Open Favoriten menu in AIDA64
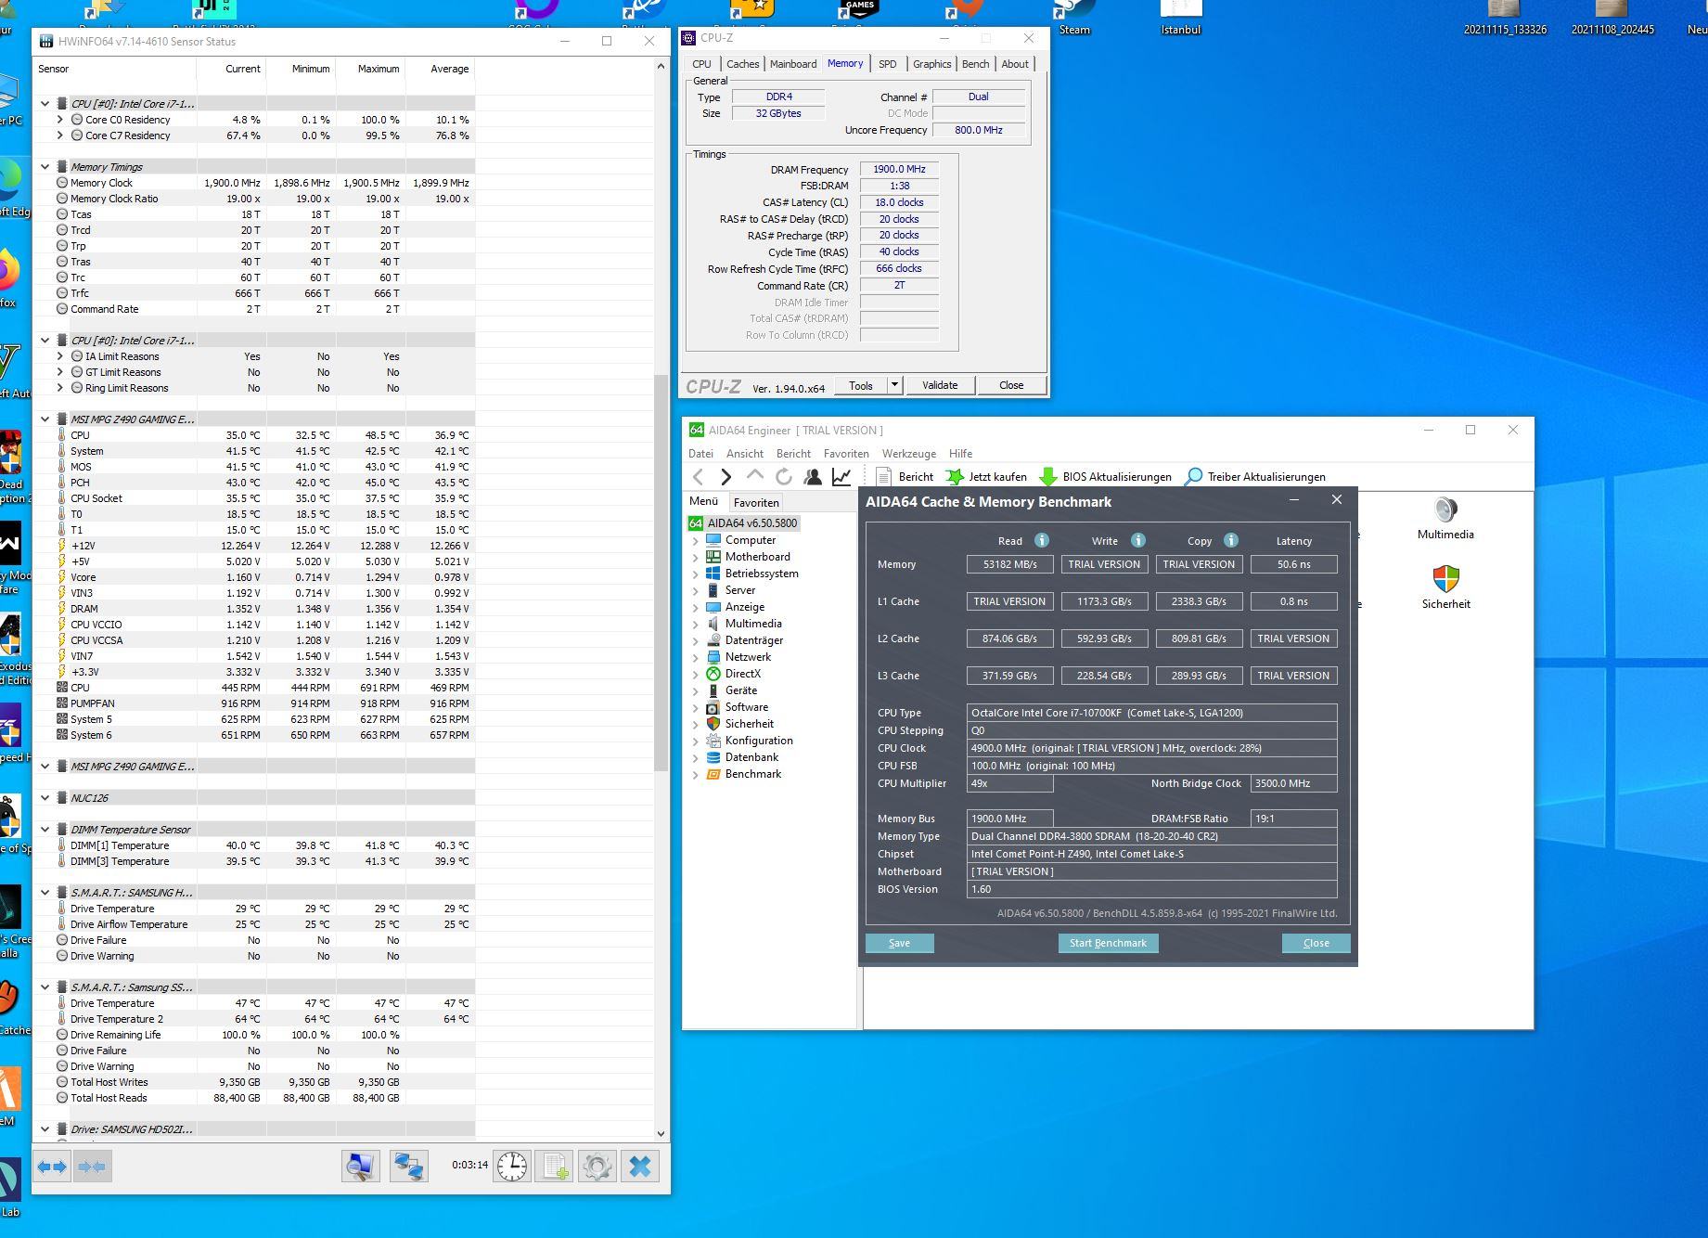Screen dimensions: 1708x1238 click(846, 454)
